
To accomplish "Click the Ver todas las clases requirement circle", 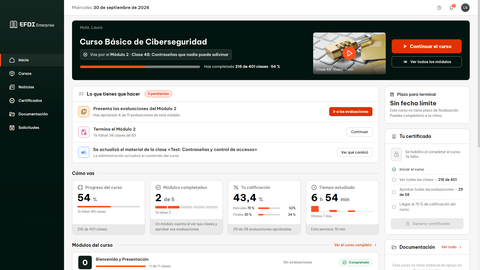I will click(394, 180).
